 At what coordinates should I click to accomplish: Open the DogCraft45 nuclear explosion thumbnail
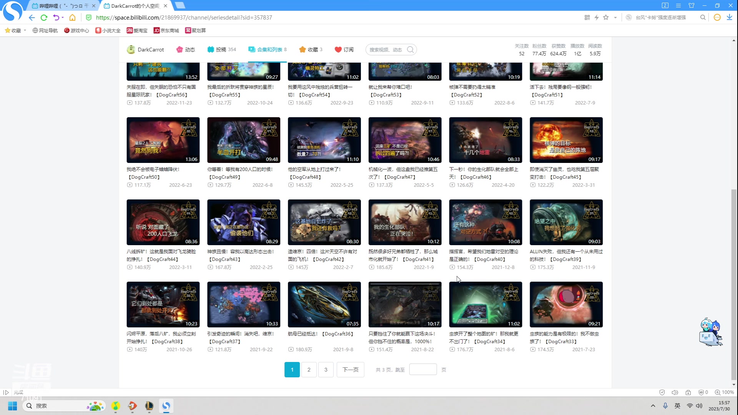click(566, 140)
